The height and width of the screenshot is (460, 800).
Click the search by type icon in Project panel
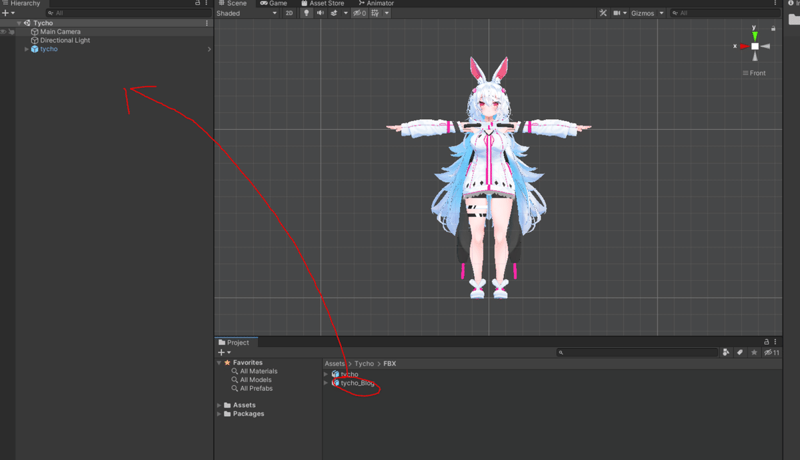726,352
